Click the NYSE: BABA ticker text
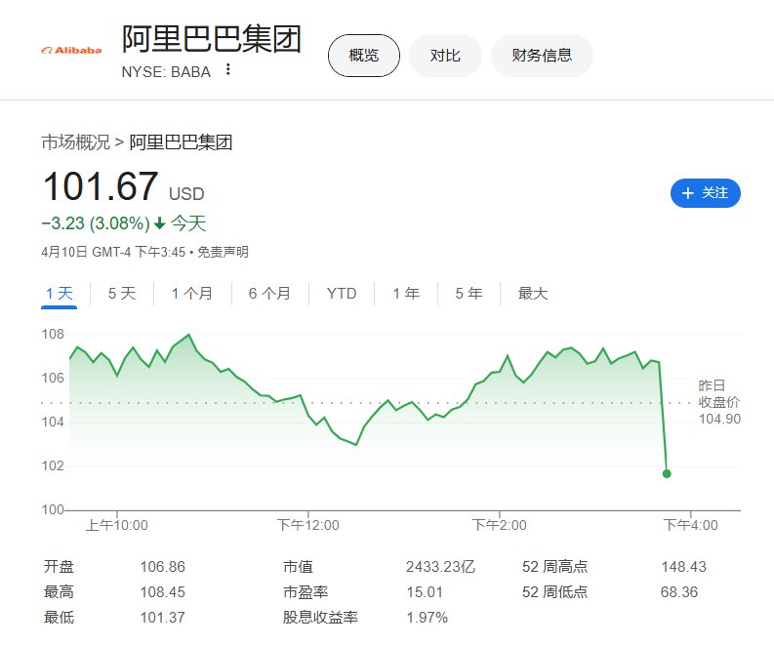This screenshot has width=774, height=645. coord(166,72)
